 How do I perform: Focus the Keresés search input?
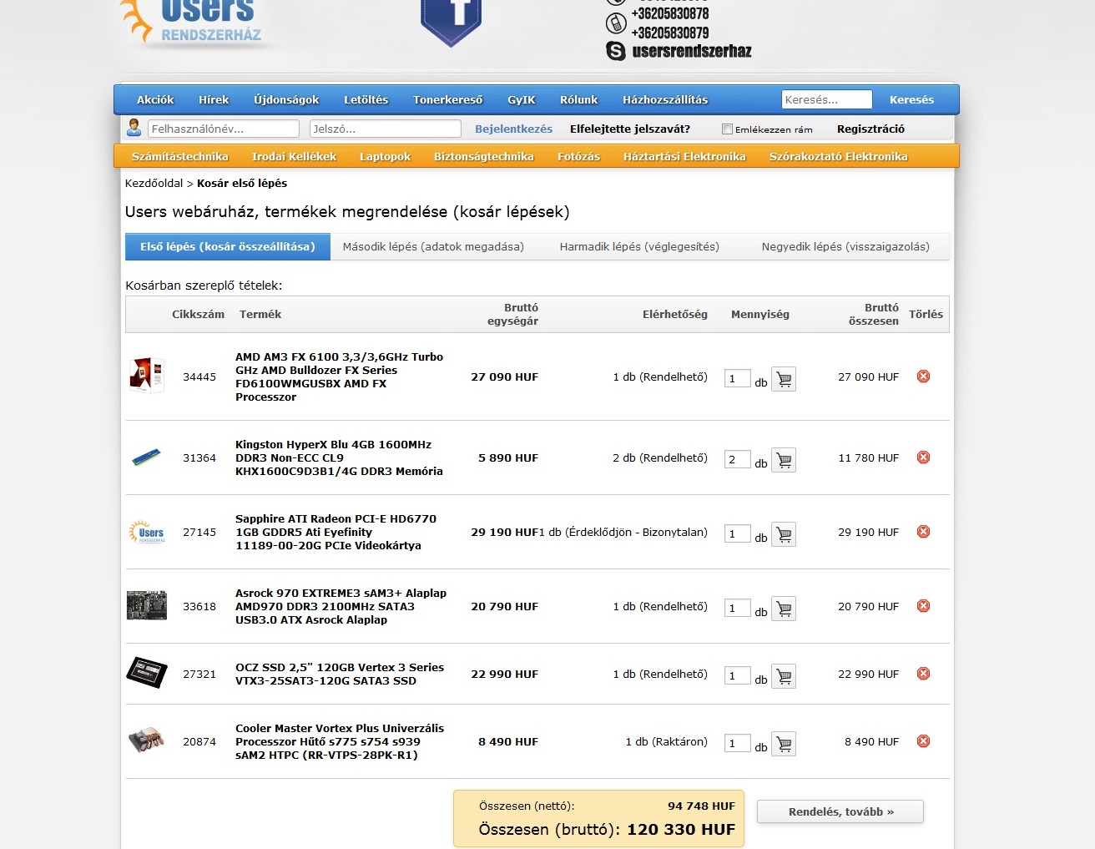point(827,99)
